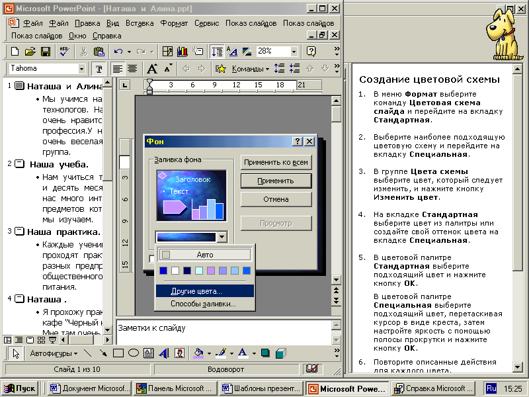Paste from clipboard icon

pos(99,52)
